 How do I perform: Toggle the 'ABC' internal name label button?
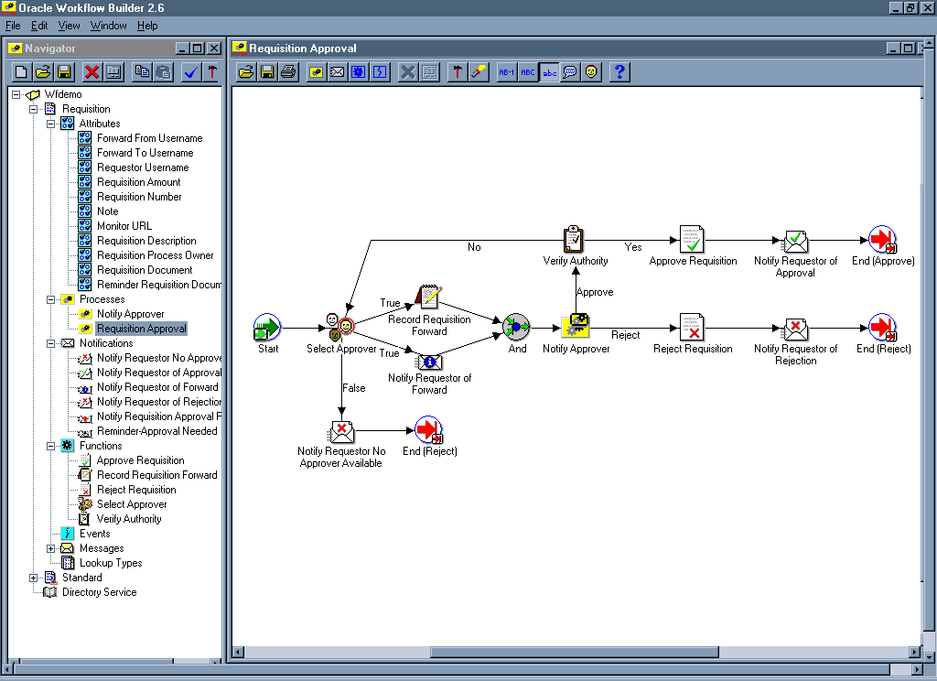(x=528, y=72)
